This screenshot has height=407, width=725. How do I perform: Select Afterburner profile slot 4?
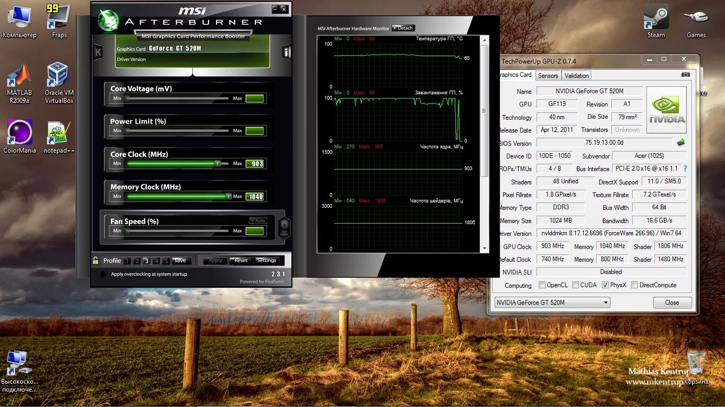[x=156, y=261]
